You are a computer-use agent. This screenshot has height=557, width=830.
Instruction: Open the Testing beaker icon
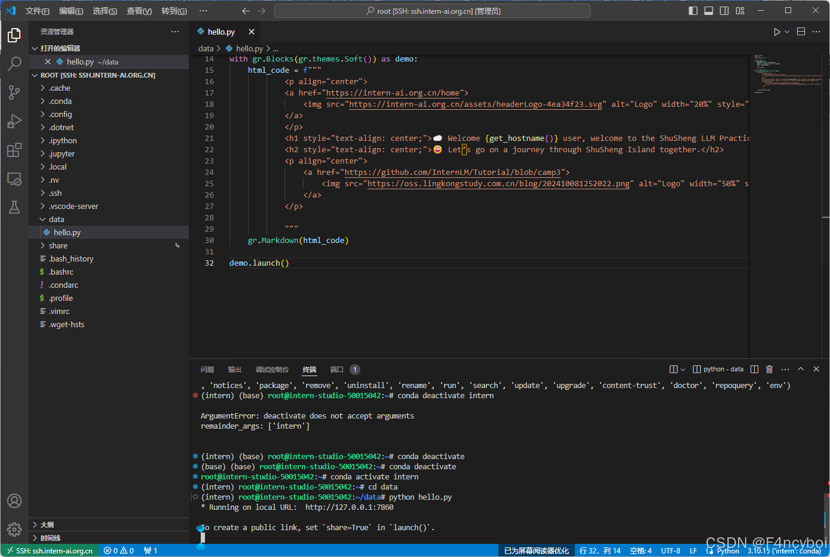click(x=14, y=207)
